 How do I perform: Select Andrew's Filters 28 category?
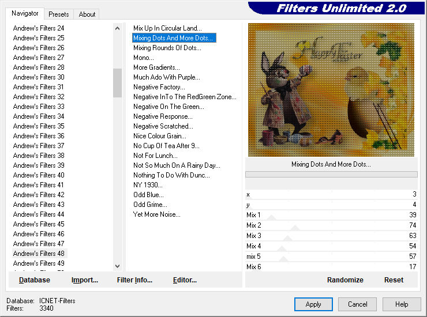pyautogui.click(x=39, y=67)
